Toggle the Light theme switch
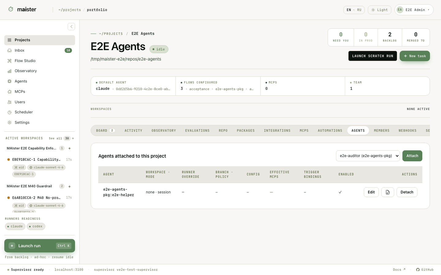Screen dimensions: 441x275 tap(379, 10)
